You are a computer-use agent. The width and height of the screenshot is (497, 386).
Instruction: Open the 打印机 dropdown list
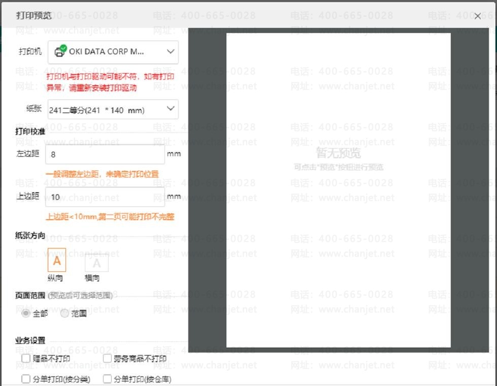coord(171,52)
